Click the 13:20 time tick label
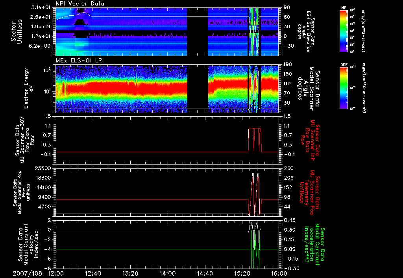This screenshot has width=403, height=278. click(130, 273)
